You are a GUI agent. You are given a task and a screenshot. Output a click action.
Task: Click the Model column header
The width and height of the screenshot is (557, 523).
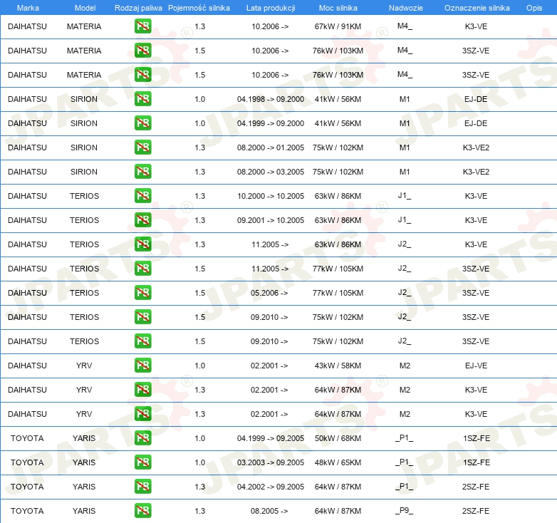84,8
